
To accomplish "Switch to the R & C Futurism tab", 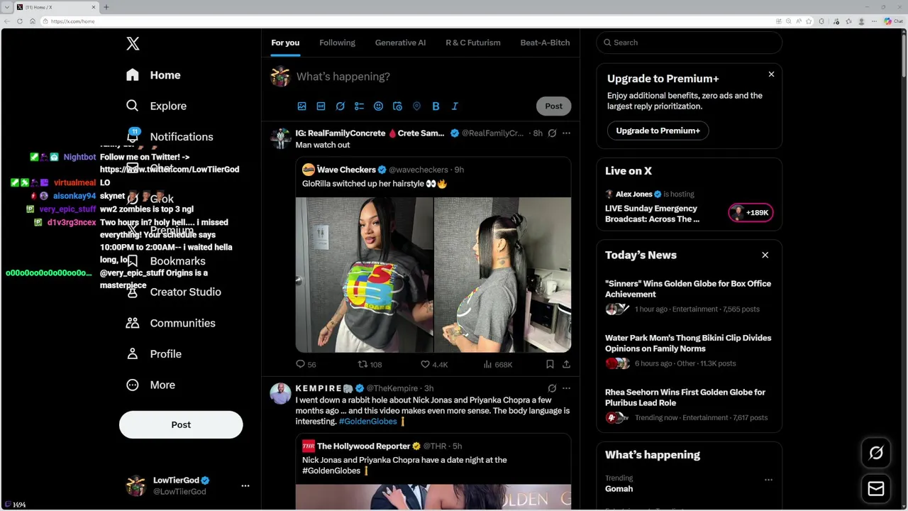I will click(x=473, y=43).
